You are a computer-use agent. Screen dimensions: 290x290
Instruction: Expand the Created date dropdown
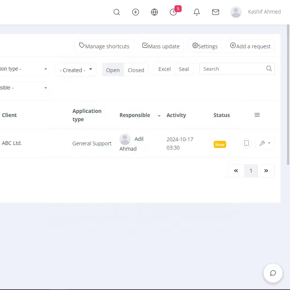(x=76, y=70)
